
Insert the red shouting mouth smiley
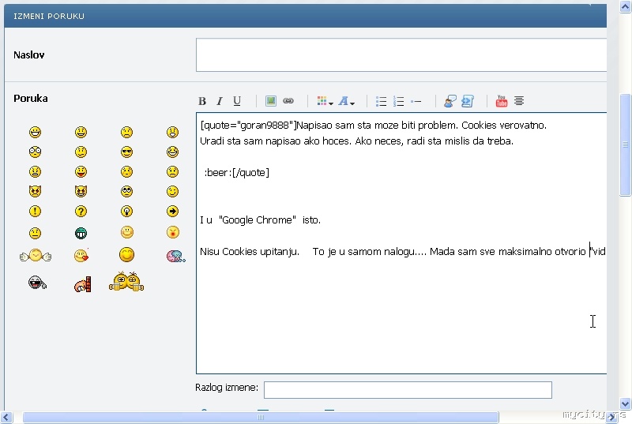[172, 232]
